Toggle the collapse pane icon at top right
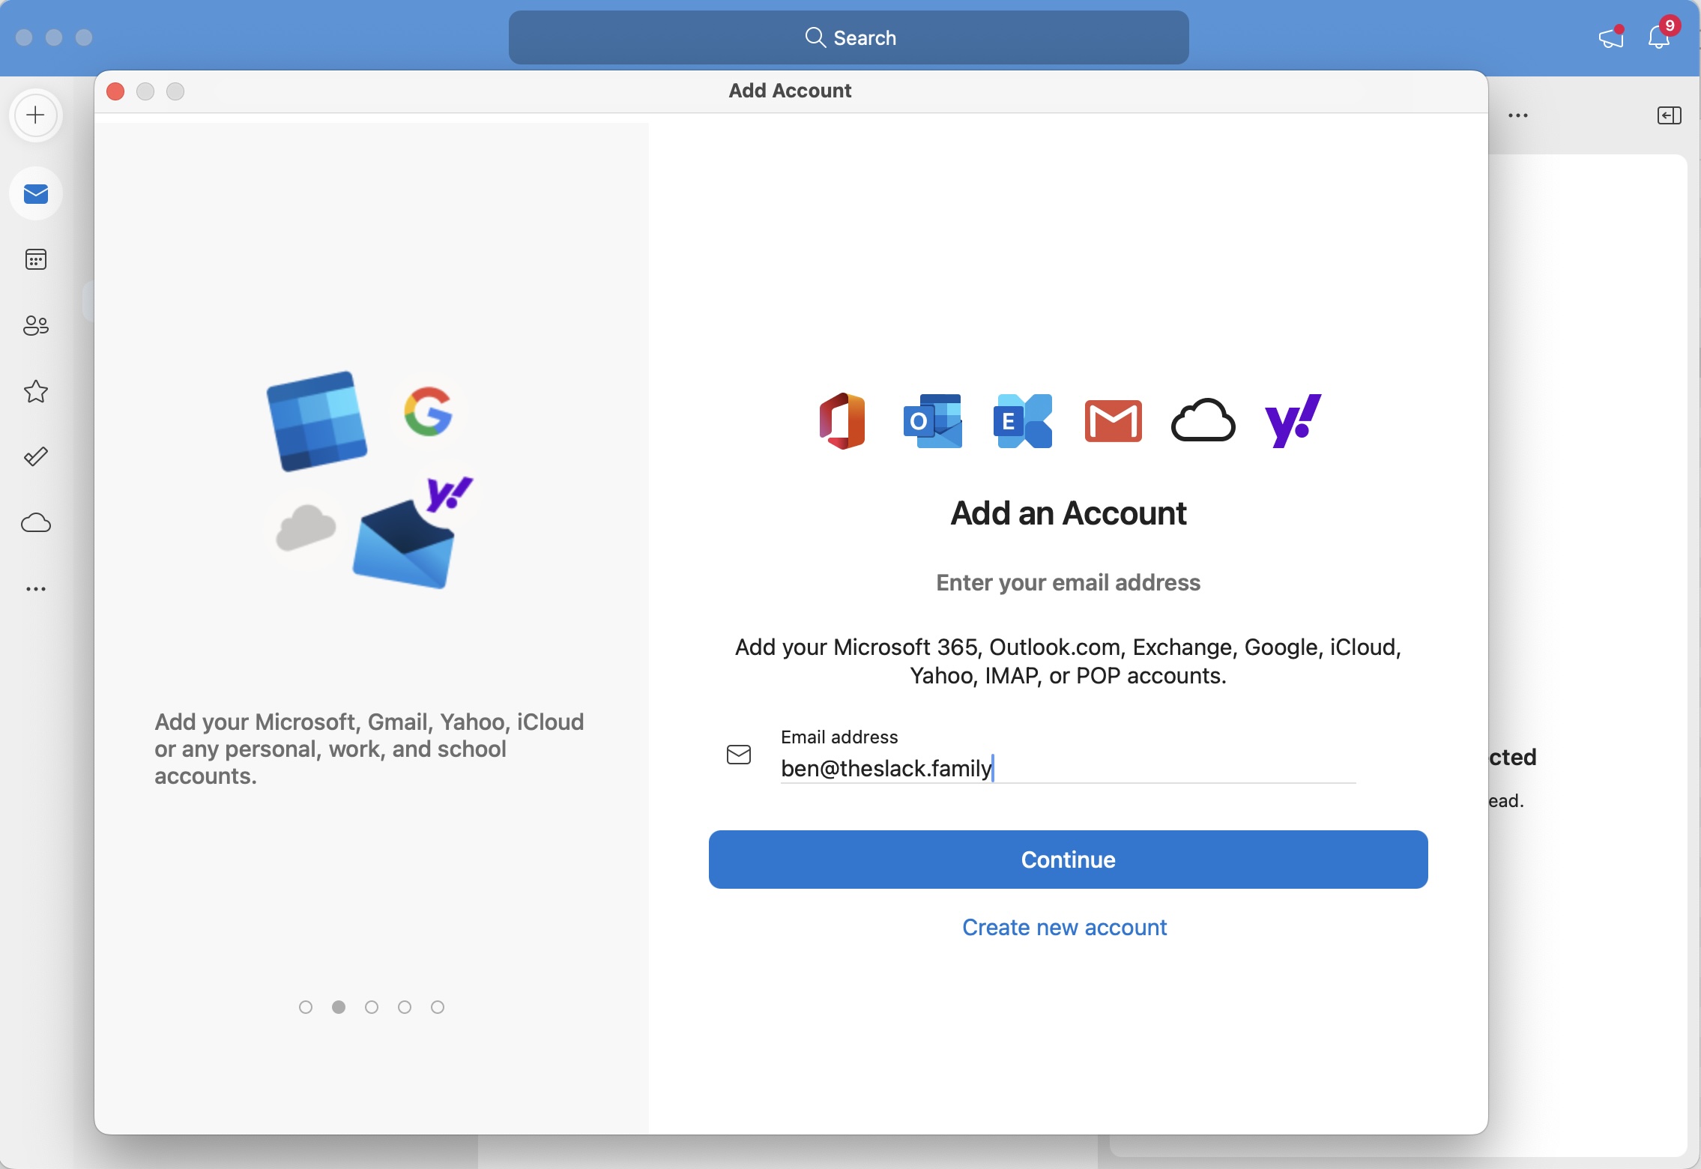This screenshot has height=1169, width=1701. click(1670, 115)
